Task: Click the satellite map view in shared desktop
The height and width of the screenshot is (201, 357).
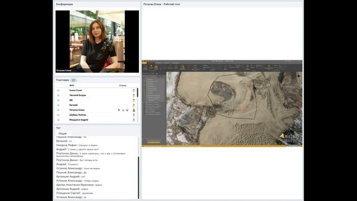Action: [x=234, y=108]
